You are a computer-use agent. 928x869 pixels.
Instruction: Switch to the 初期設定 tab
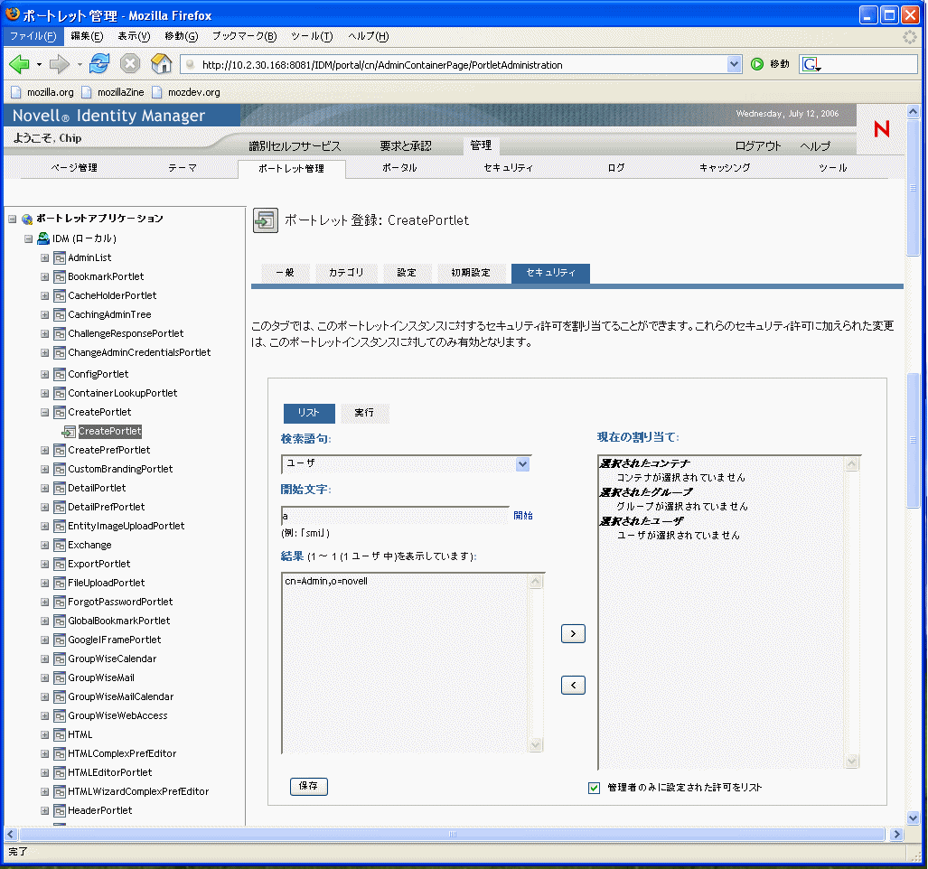pos(471,273)
